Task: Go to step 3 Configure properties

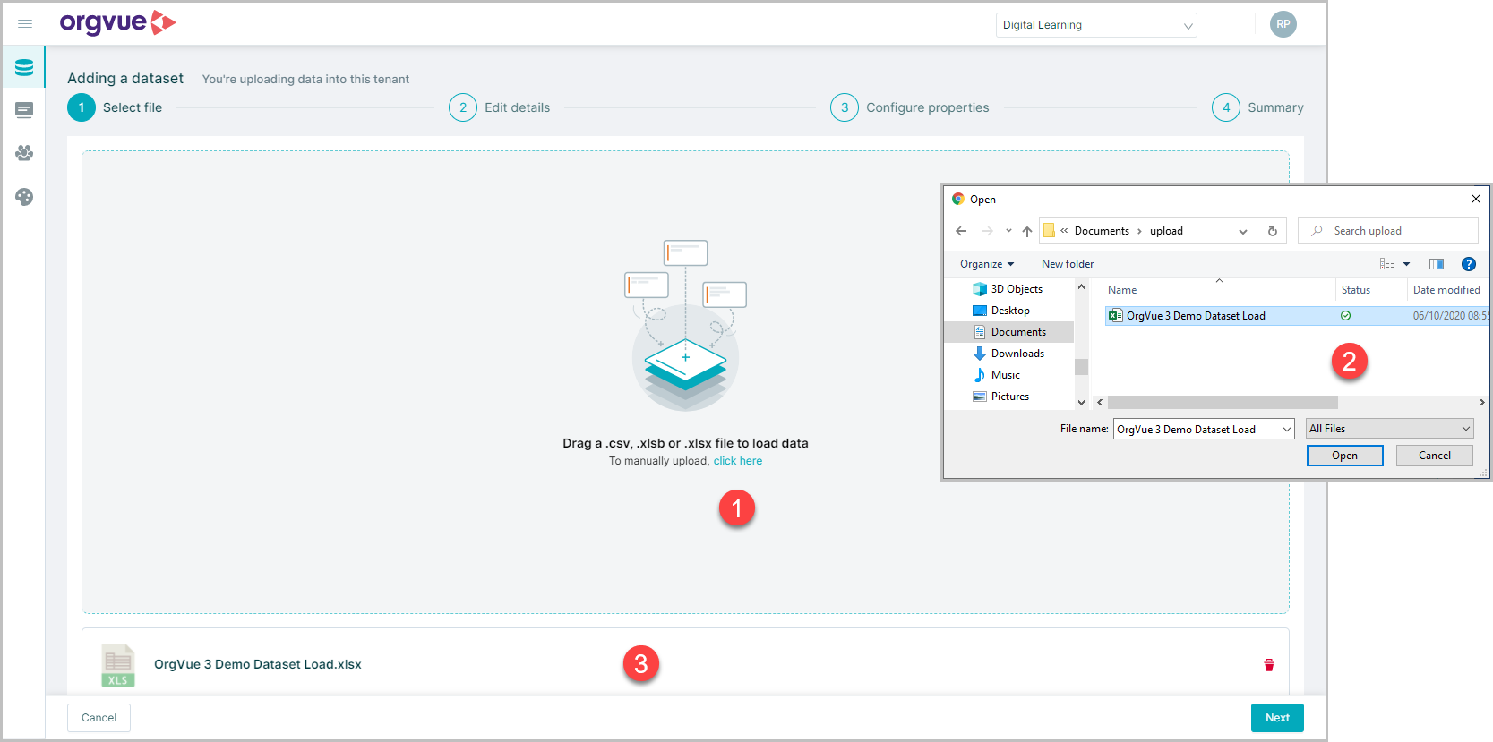Action: point(909,107)
